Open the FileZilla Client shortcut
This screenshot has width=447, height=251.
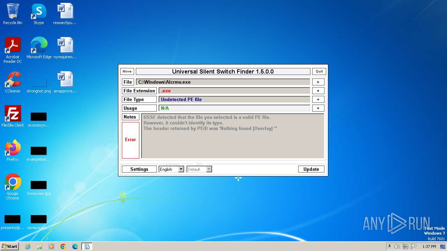[13, 116]
